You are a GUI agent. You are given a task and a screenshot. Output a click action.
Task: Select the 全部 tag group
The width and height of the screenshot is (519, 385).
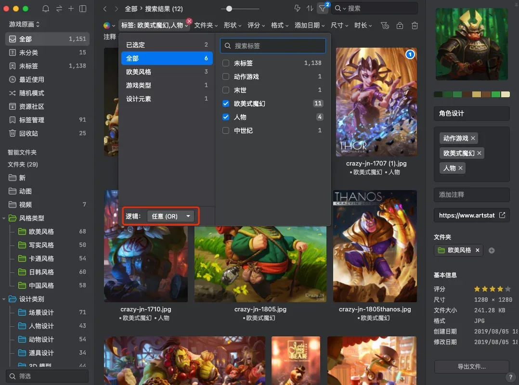coord(167,58)
